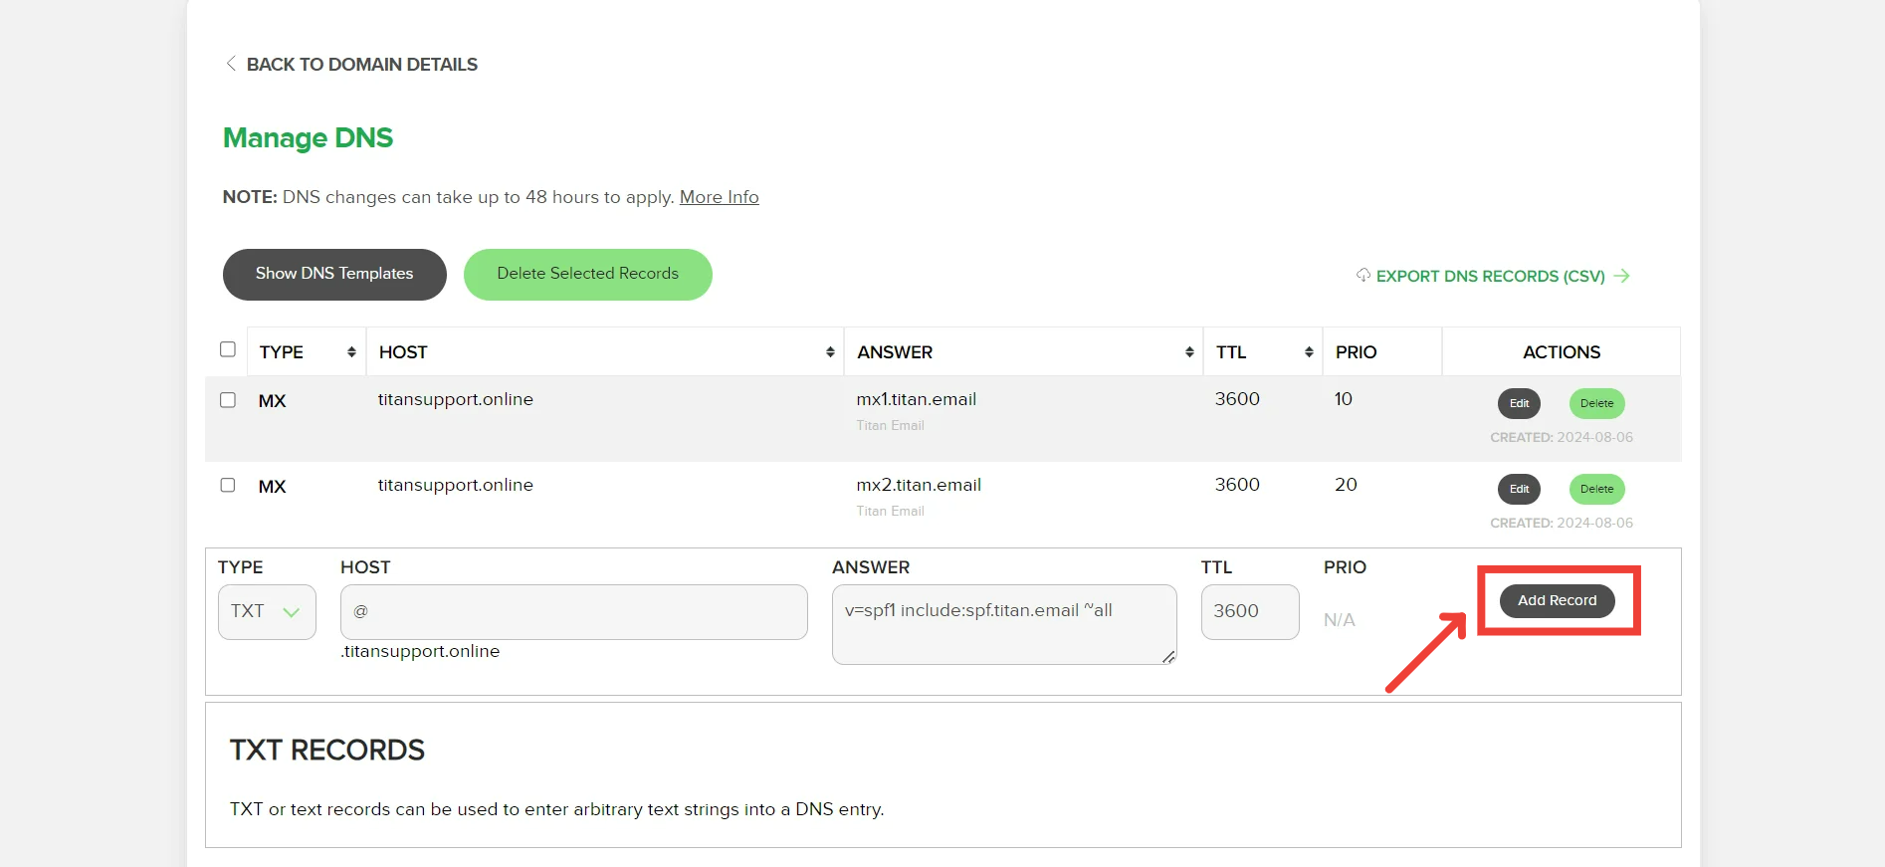The width and height of the screenshot is (1885, 867).
Task: Click the host cell in mx2.titan.email row
Action: coord(456,485)
